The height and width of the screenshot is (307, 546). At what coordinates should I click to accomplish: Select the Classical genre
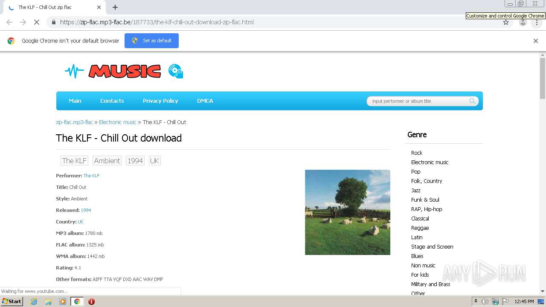(420, 218)
